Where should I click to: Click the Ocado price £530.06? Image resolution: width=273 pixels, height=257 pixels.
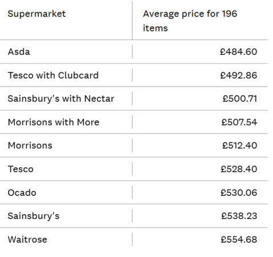pyautogui.click(x=239, y=192)
